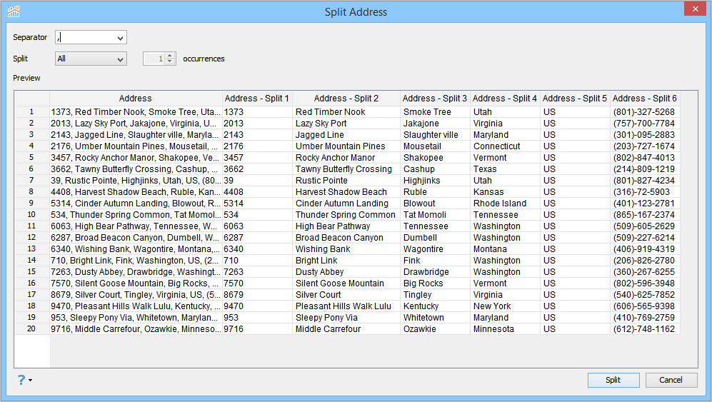Click cell 'Umber Mountain Pines'
Image resolution: width=712 pixels, height=402 pixels.
tap(346, 146)
